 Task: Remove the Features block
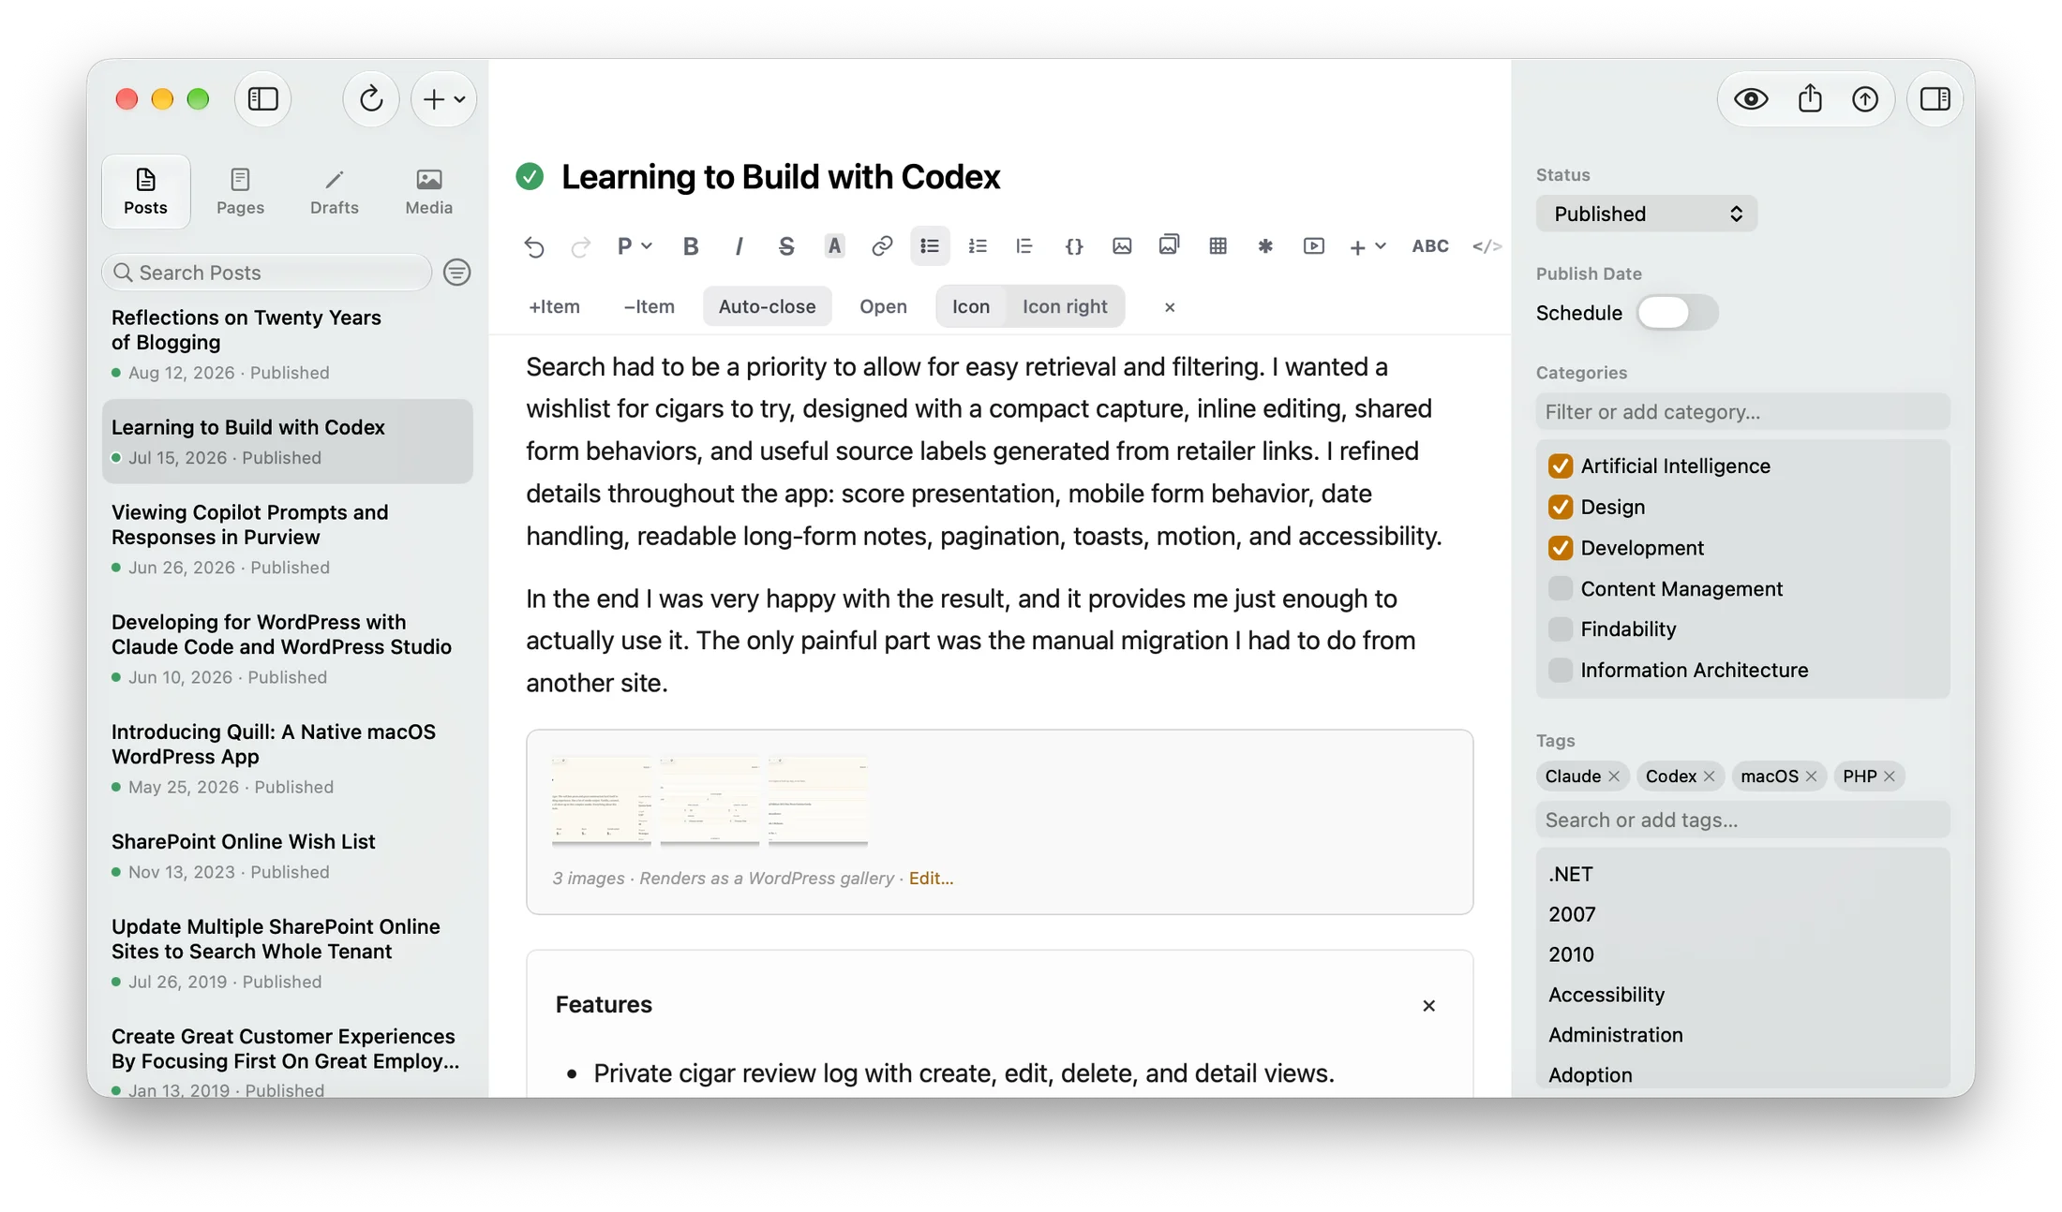(1428, 1005)
